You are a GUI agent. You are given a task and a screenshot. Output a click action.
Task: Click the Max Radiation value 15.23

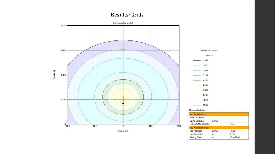pyautogui.click(x=233, y=131)
